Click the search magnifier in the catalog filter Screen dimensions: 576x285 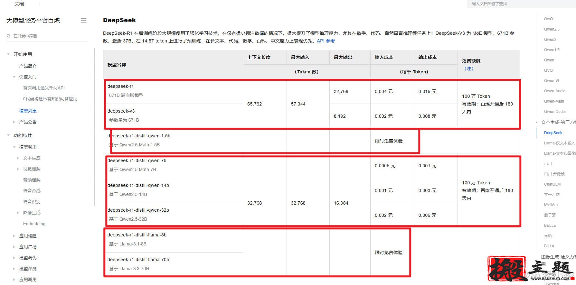click(x=8, y=36)
